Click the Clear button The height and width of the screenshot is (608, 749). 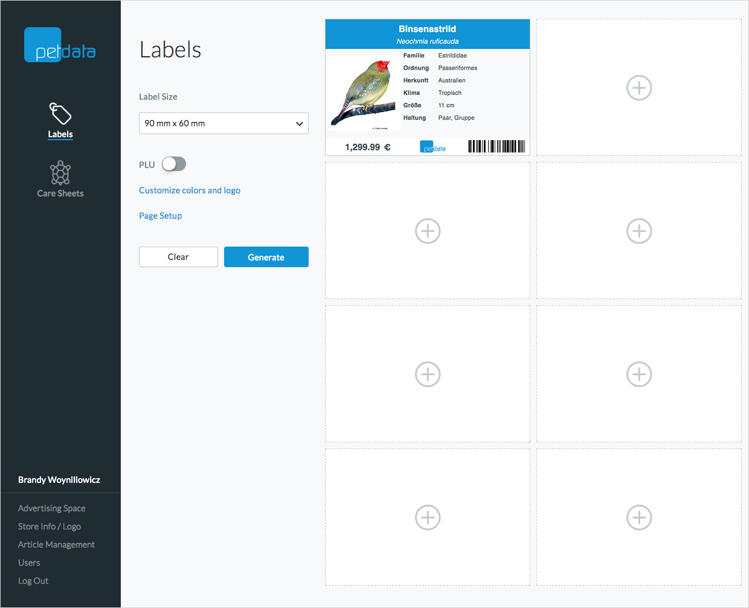click(x=178, y=256)
